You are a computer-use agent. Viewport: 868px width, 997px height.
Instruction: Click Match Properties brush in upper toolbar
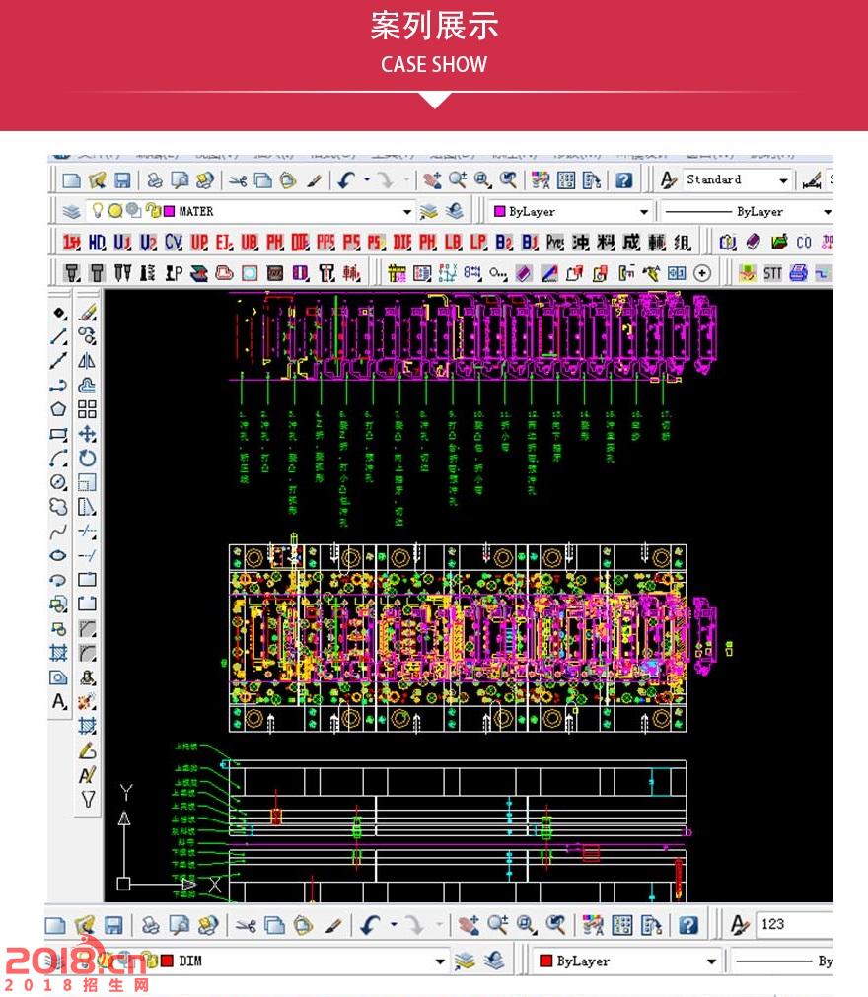(x=314, y=180)
